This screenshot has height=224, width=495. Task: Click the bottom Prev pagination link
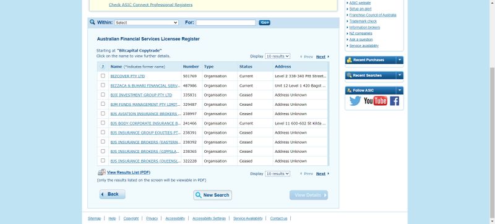click(x=308, y=173)
